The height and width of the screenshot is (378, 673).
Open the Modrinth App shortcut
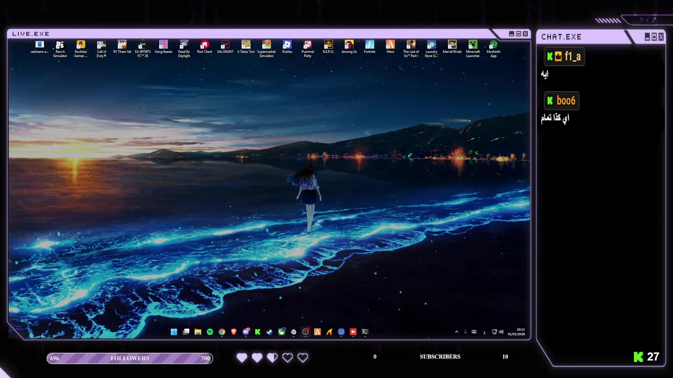tap(493, 49)
